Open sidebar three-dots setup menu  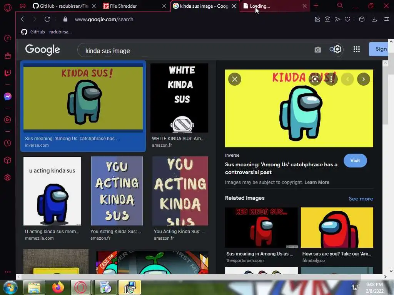[8, 272]
